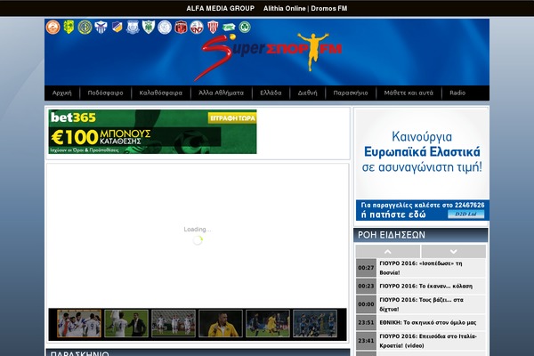Viewport: 534px width, 356px height.
Task: Click the ΠΑΡΑΣΚΗΝΙΟ section header
Action: pyautogui.click(x=198, y=352)
